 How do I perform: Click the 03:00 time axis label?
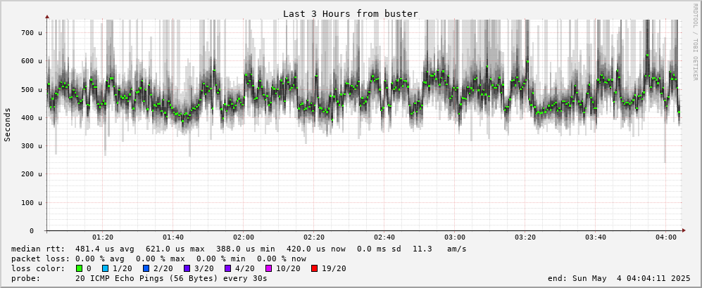[454, 237]
